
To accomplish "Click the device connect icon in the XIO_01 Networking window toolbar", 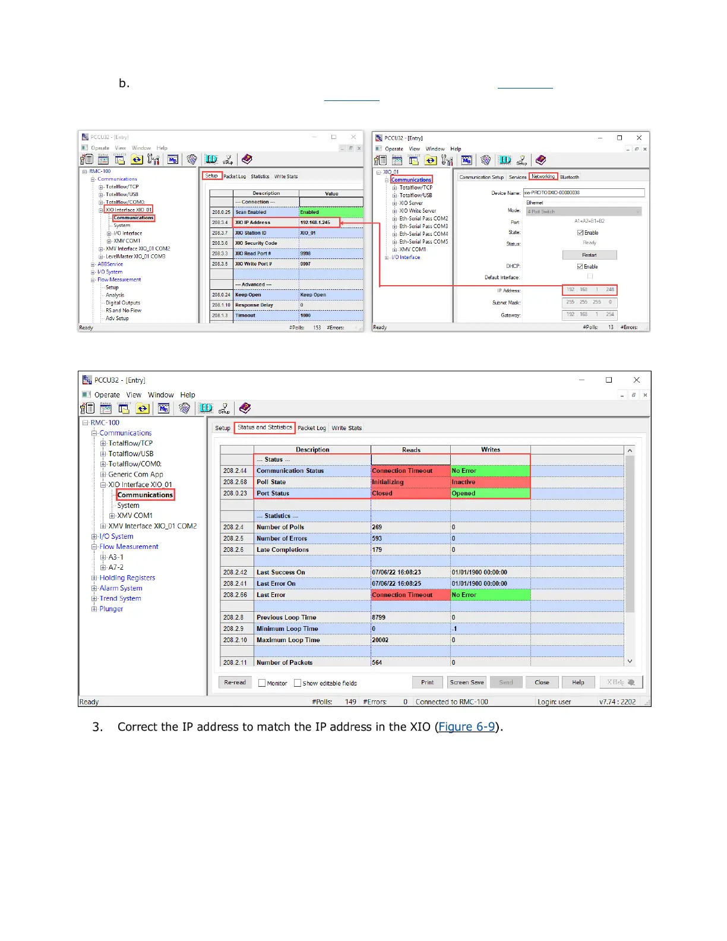I will 381,160.
